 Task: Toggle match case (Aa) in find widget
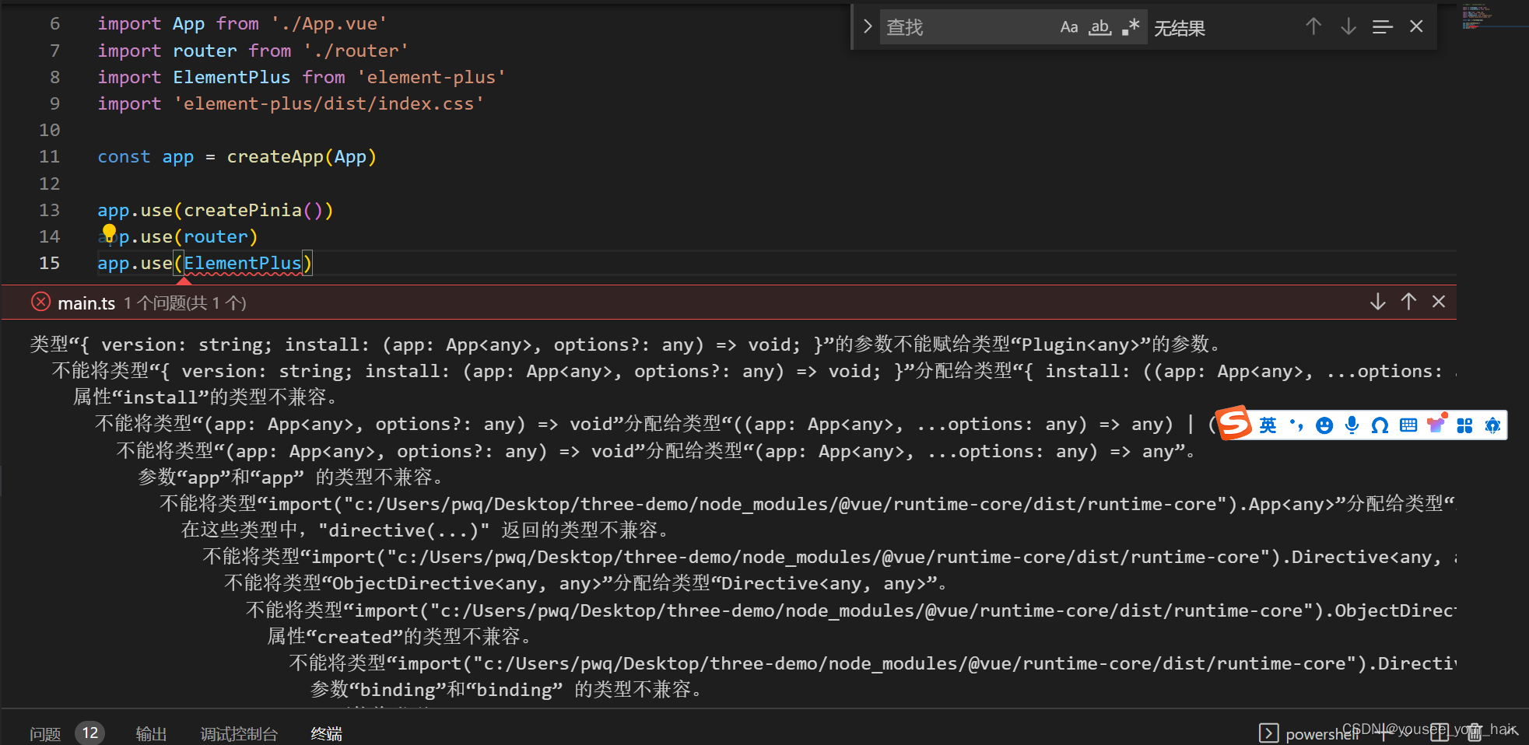1068,26
